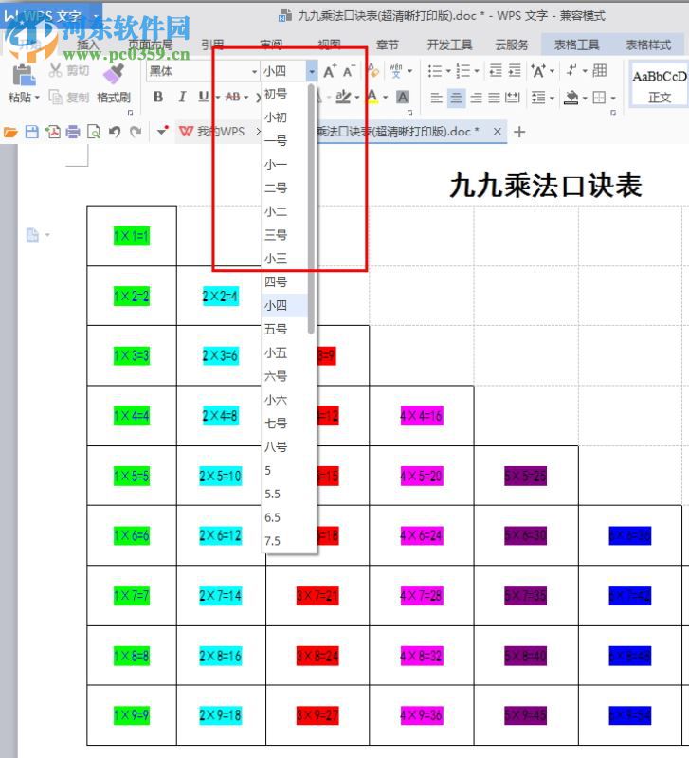Viewport: 689px width, 758px height.
Task: Click the Cut scissors icon
Action: click(56, 70)
